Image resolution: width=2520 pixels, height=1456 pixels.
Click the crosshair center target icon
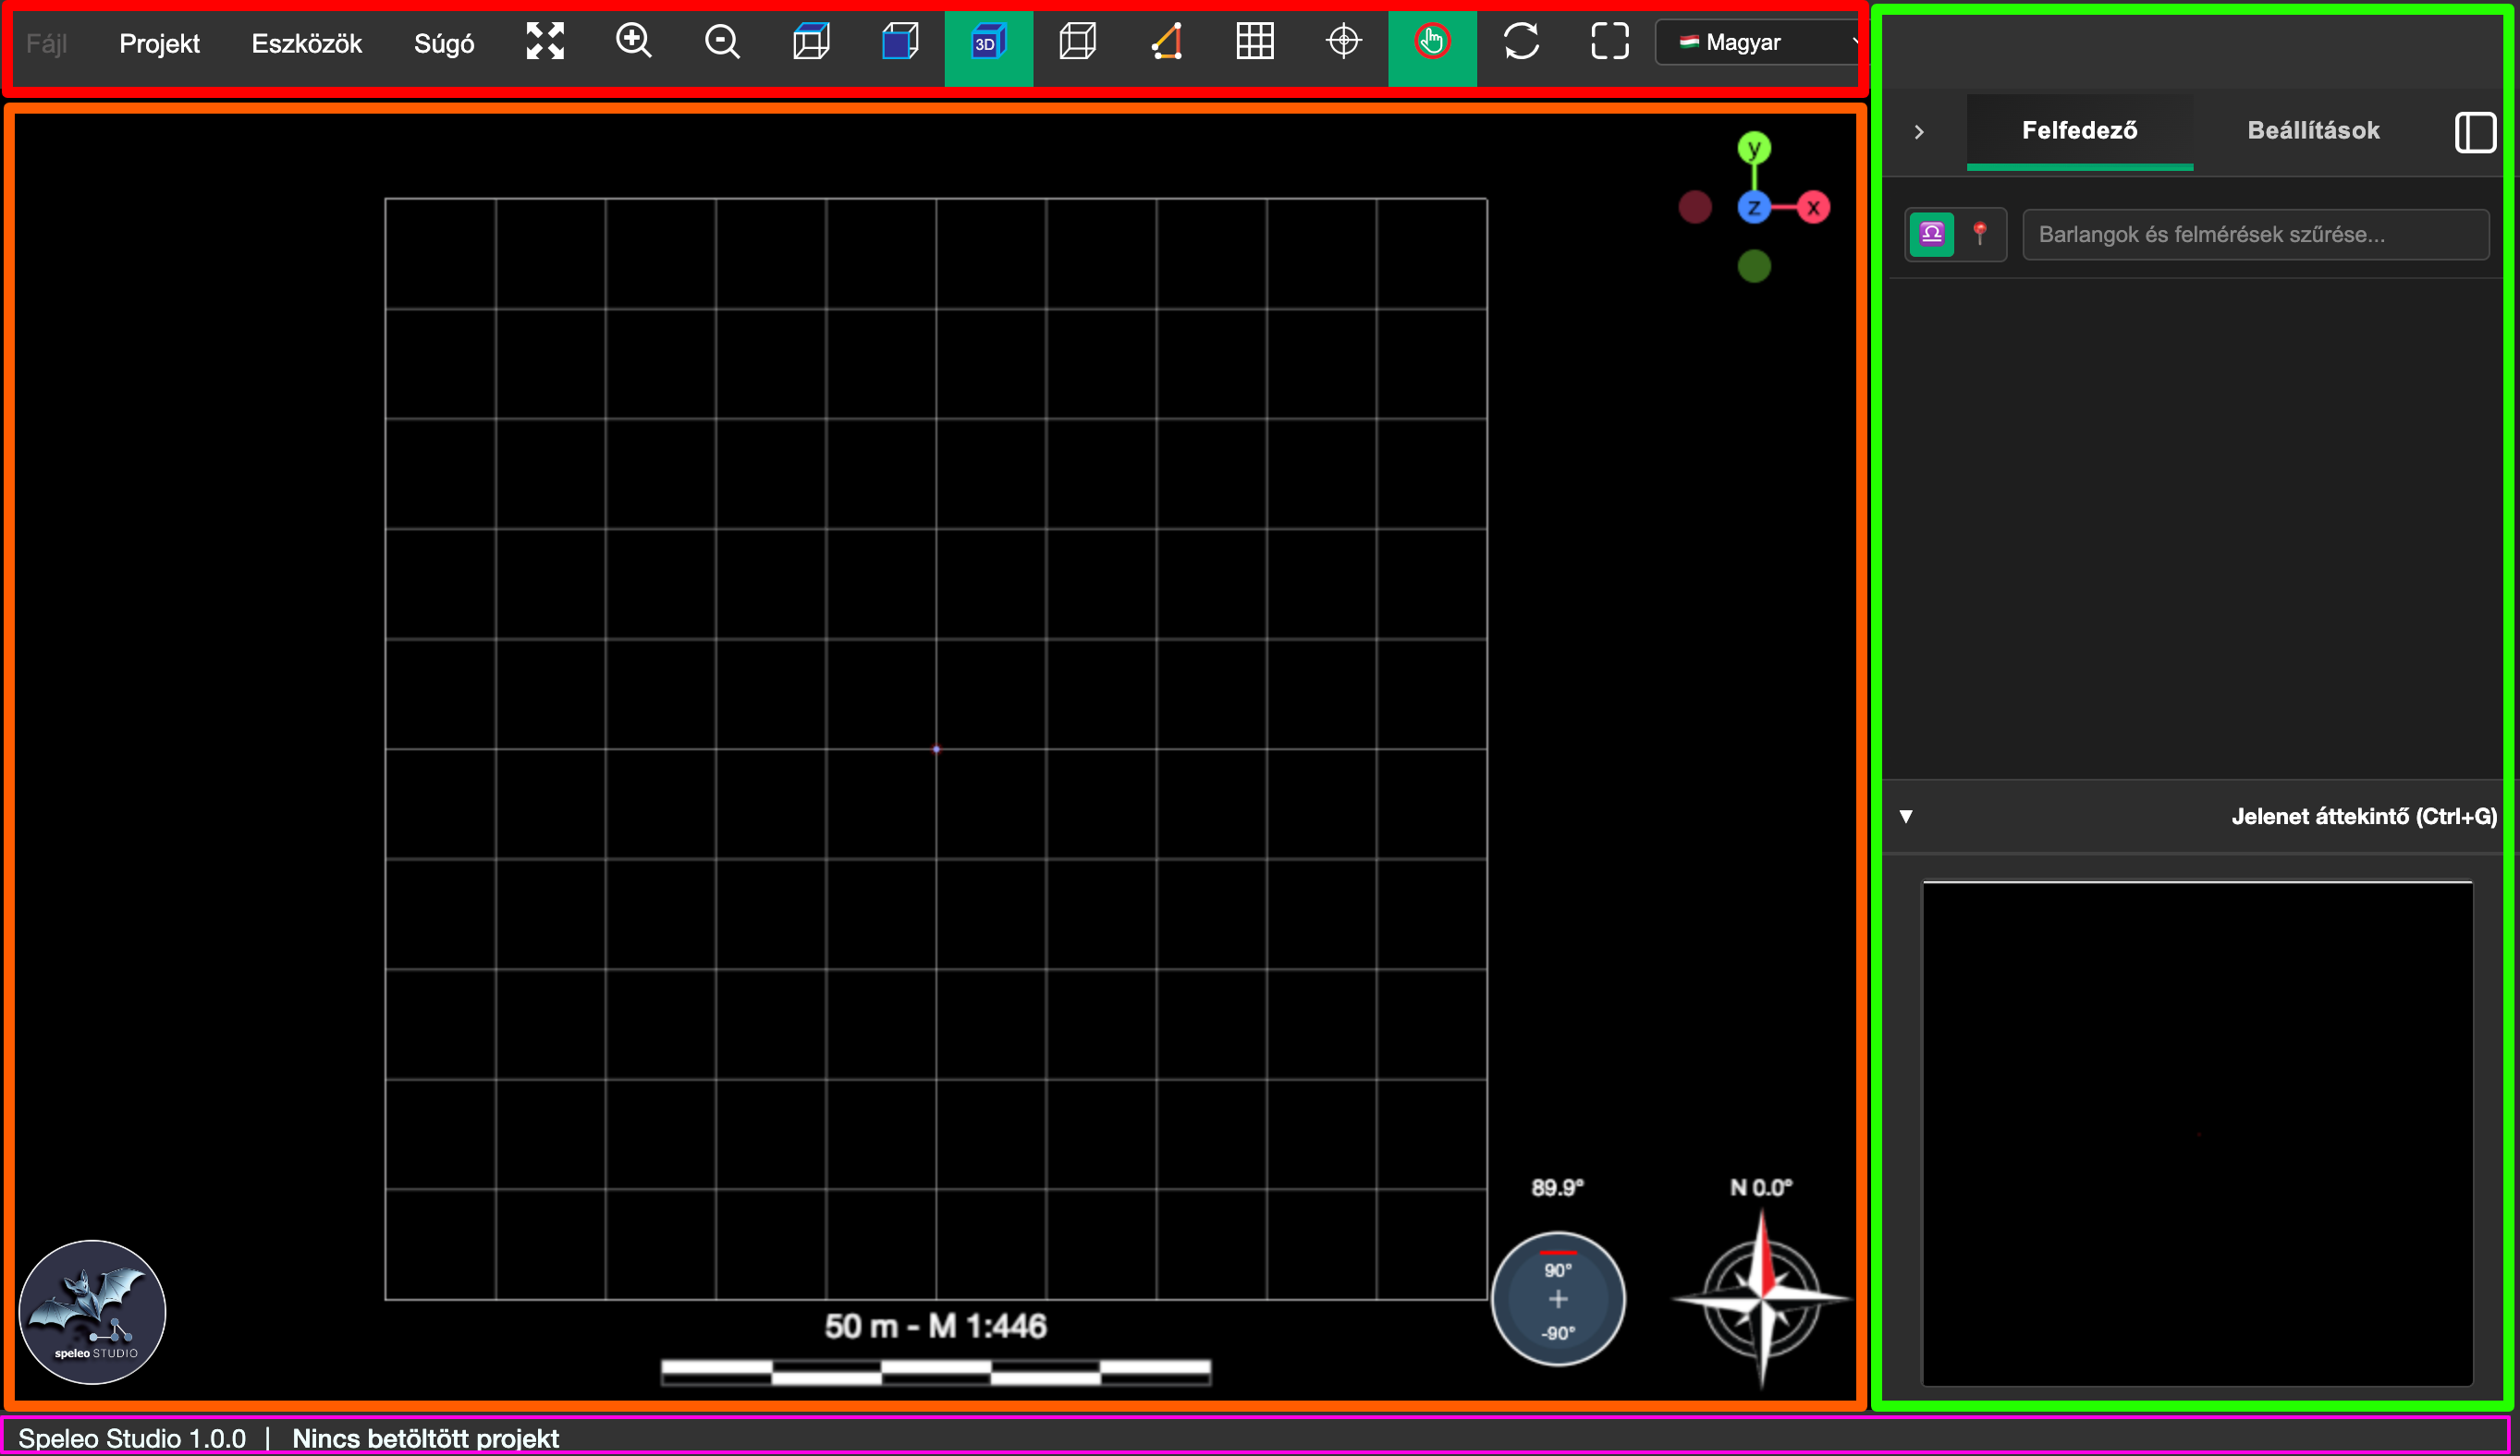[1343, 42]
